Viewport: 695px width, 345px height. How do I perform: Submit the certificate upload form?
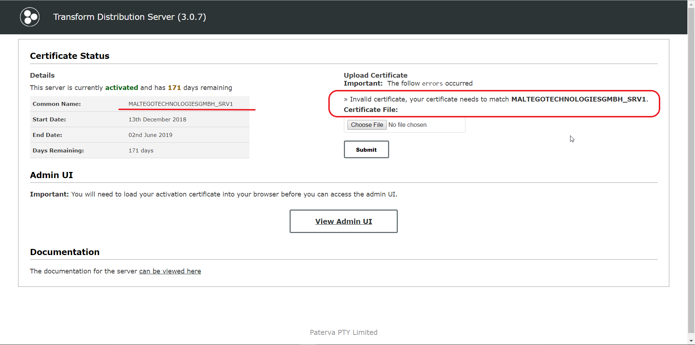[366, 150]
